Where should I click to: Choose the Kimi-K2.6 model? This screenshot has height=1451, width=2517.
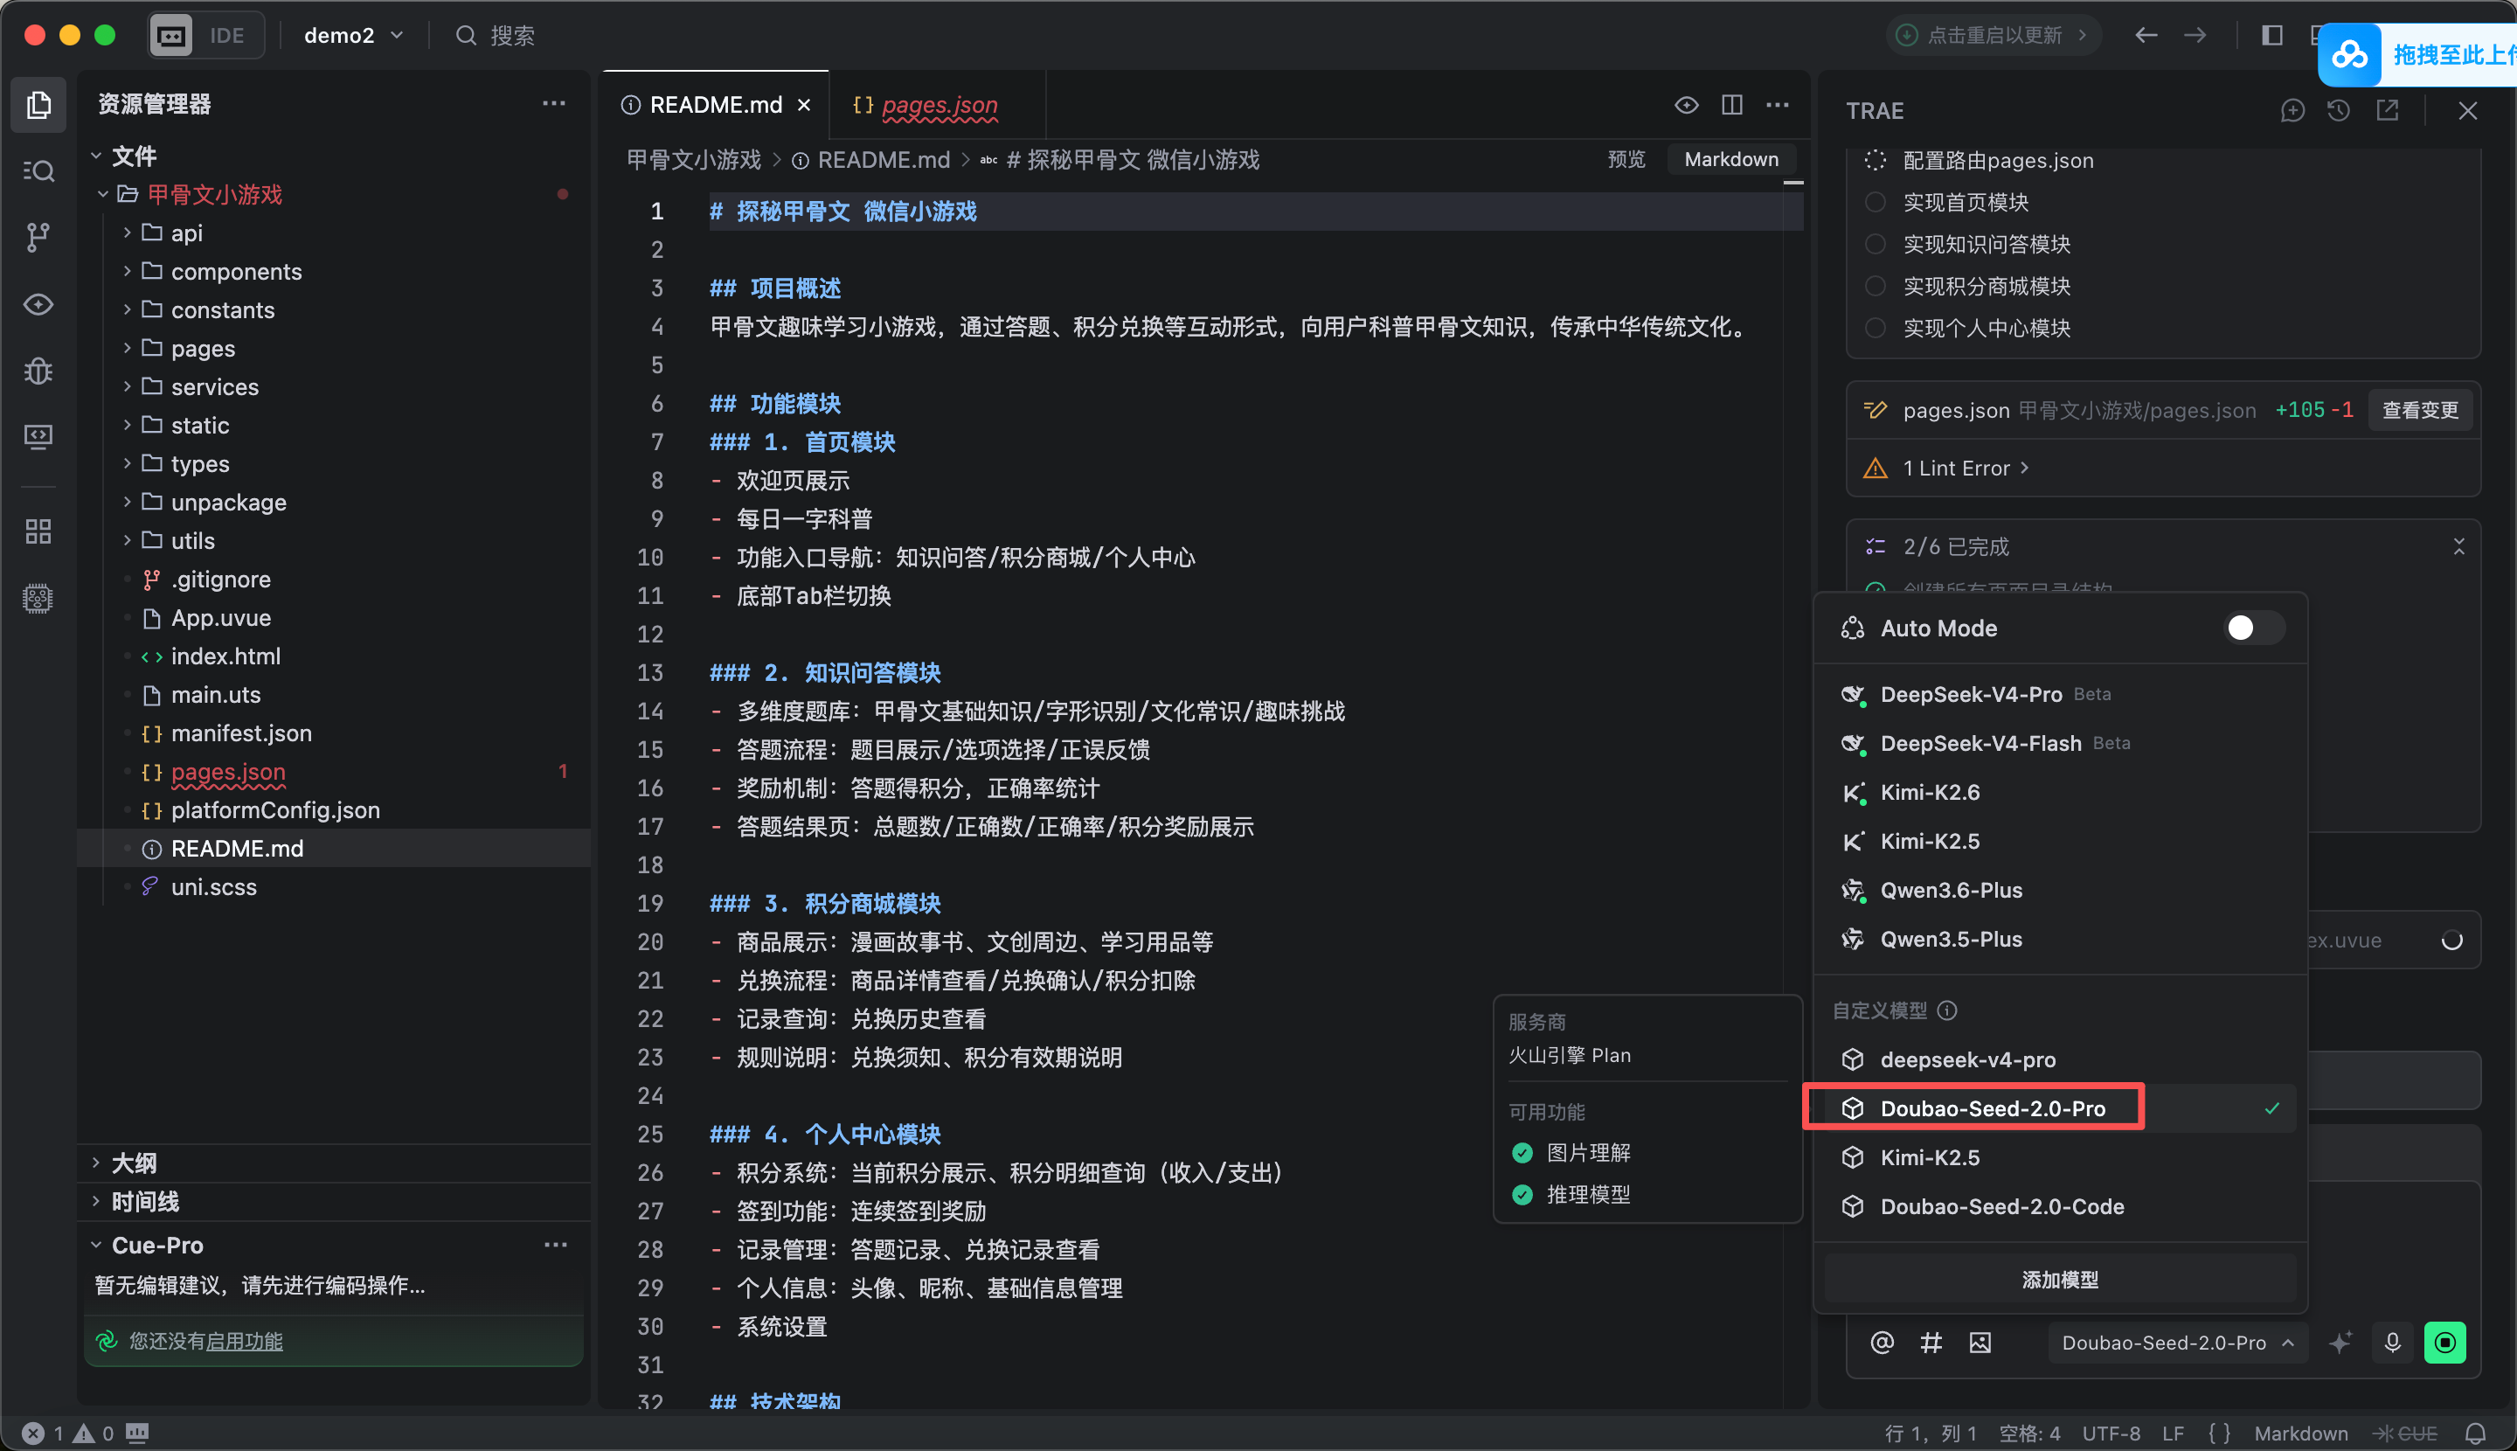(2061, 792)
